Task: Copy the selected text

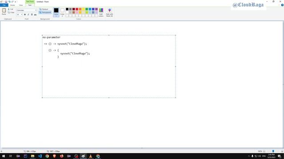Action: pos(11,12)
